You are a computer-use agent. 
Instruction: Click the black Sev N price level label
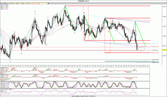tap(154, 50)
